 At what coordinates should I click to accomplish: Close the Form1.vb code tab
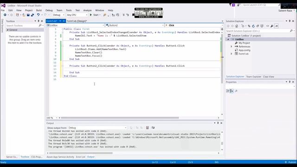point(64,21)
